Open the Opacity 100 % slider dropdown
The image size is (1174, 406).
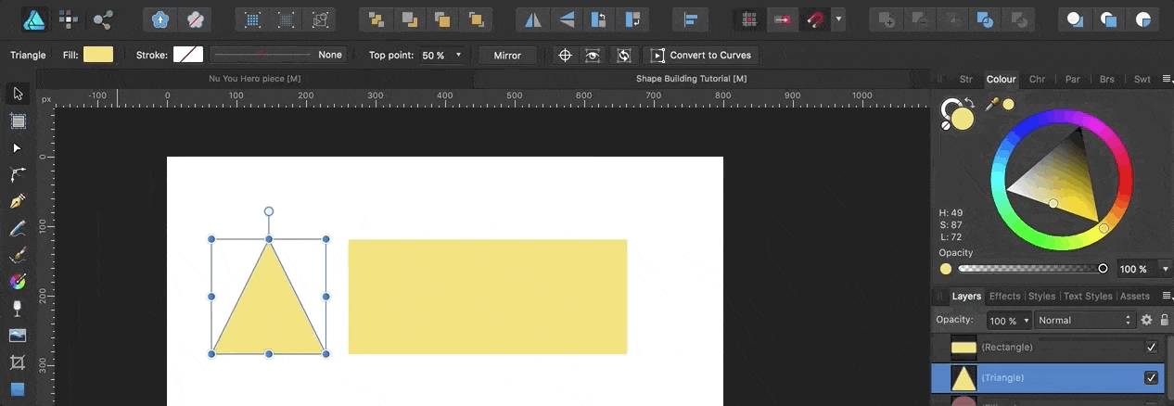[1166, 269]
